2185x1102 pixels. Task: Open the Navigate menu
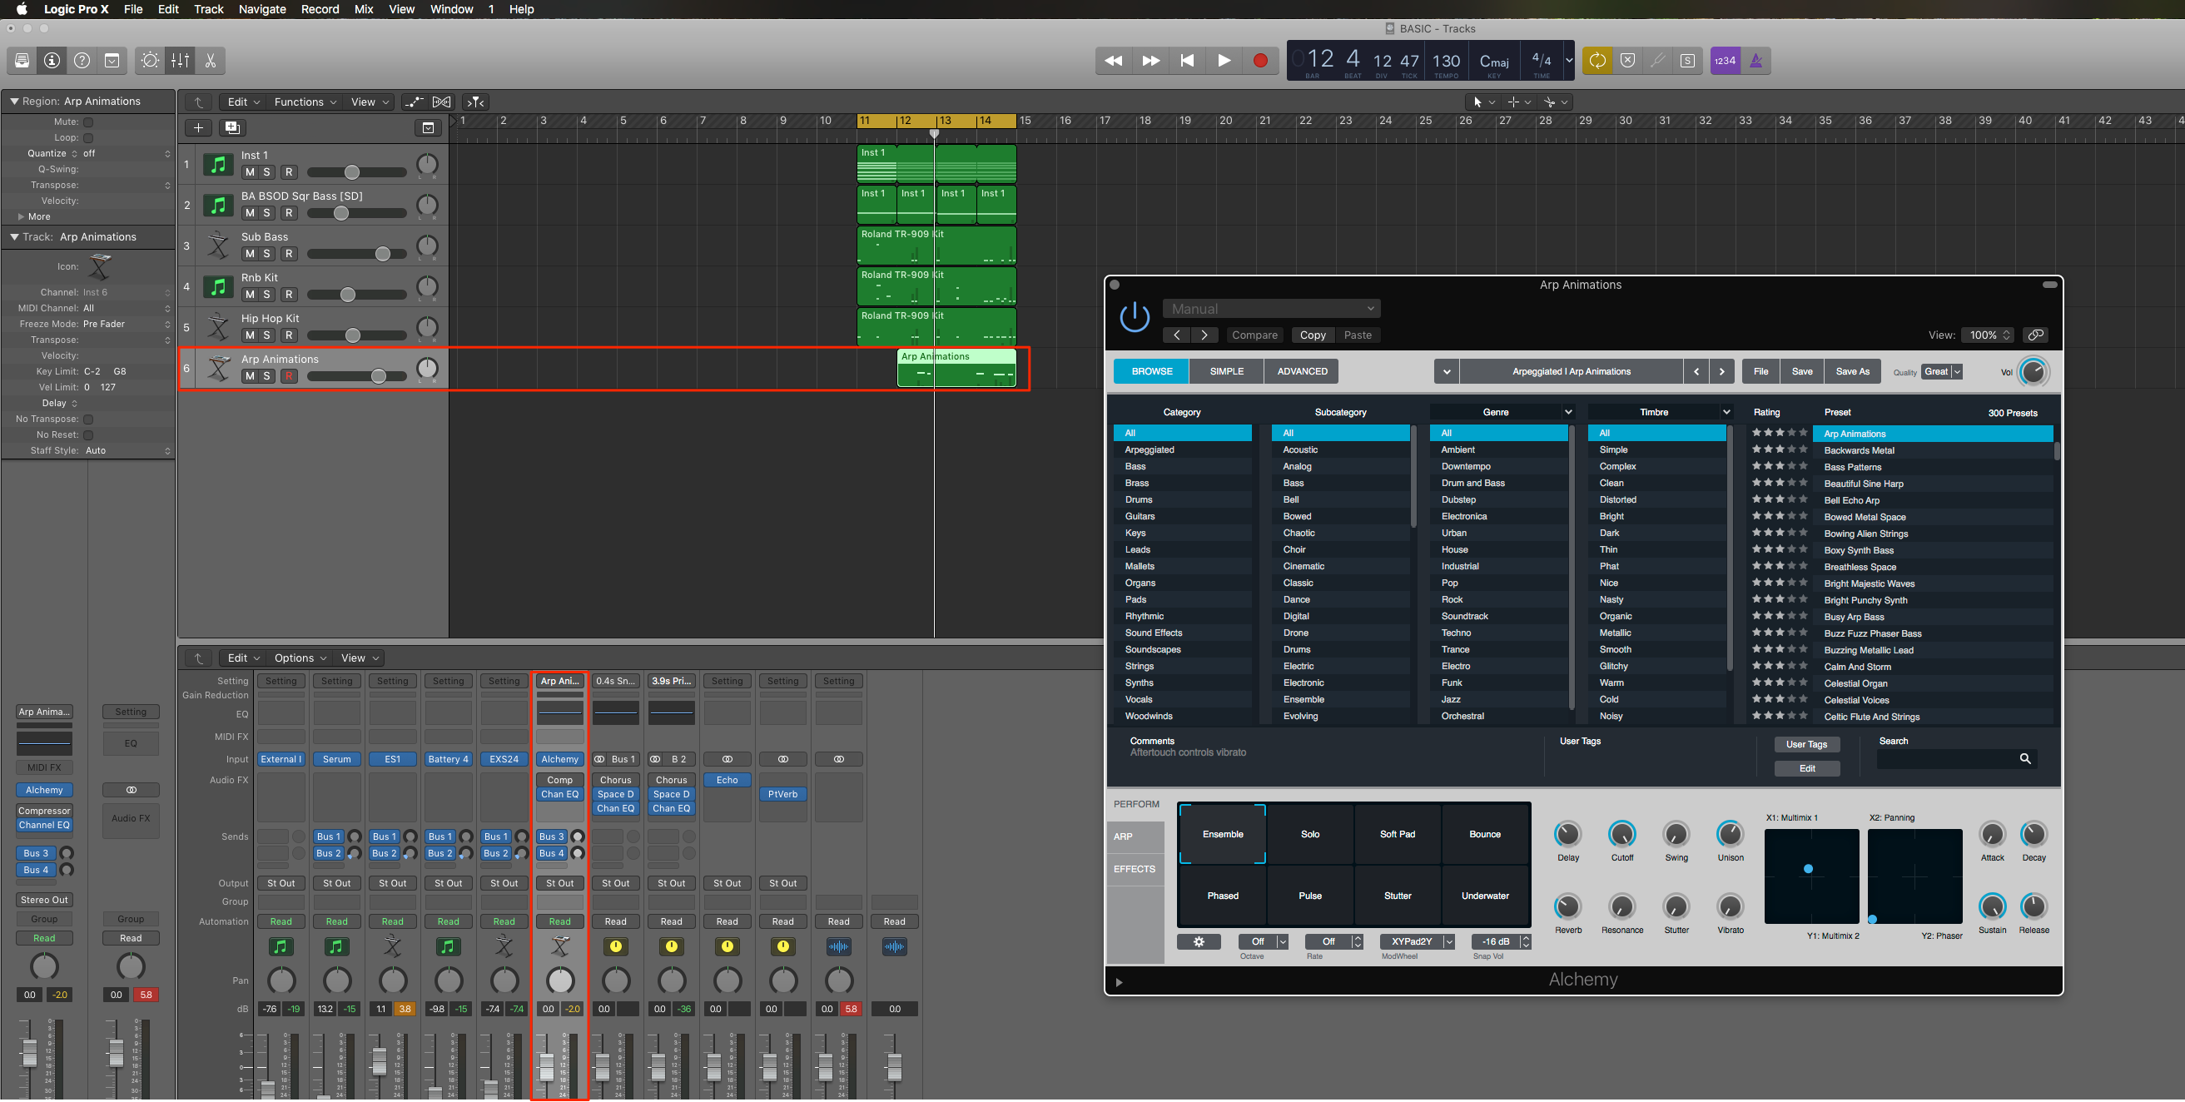(x=262, y=9)
